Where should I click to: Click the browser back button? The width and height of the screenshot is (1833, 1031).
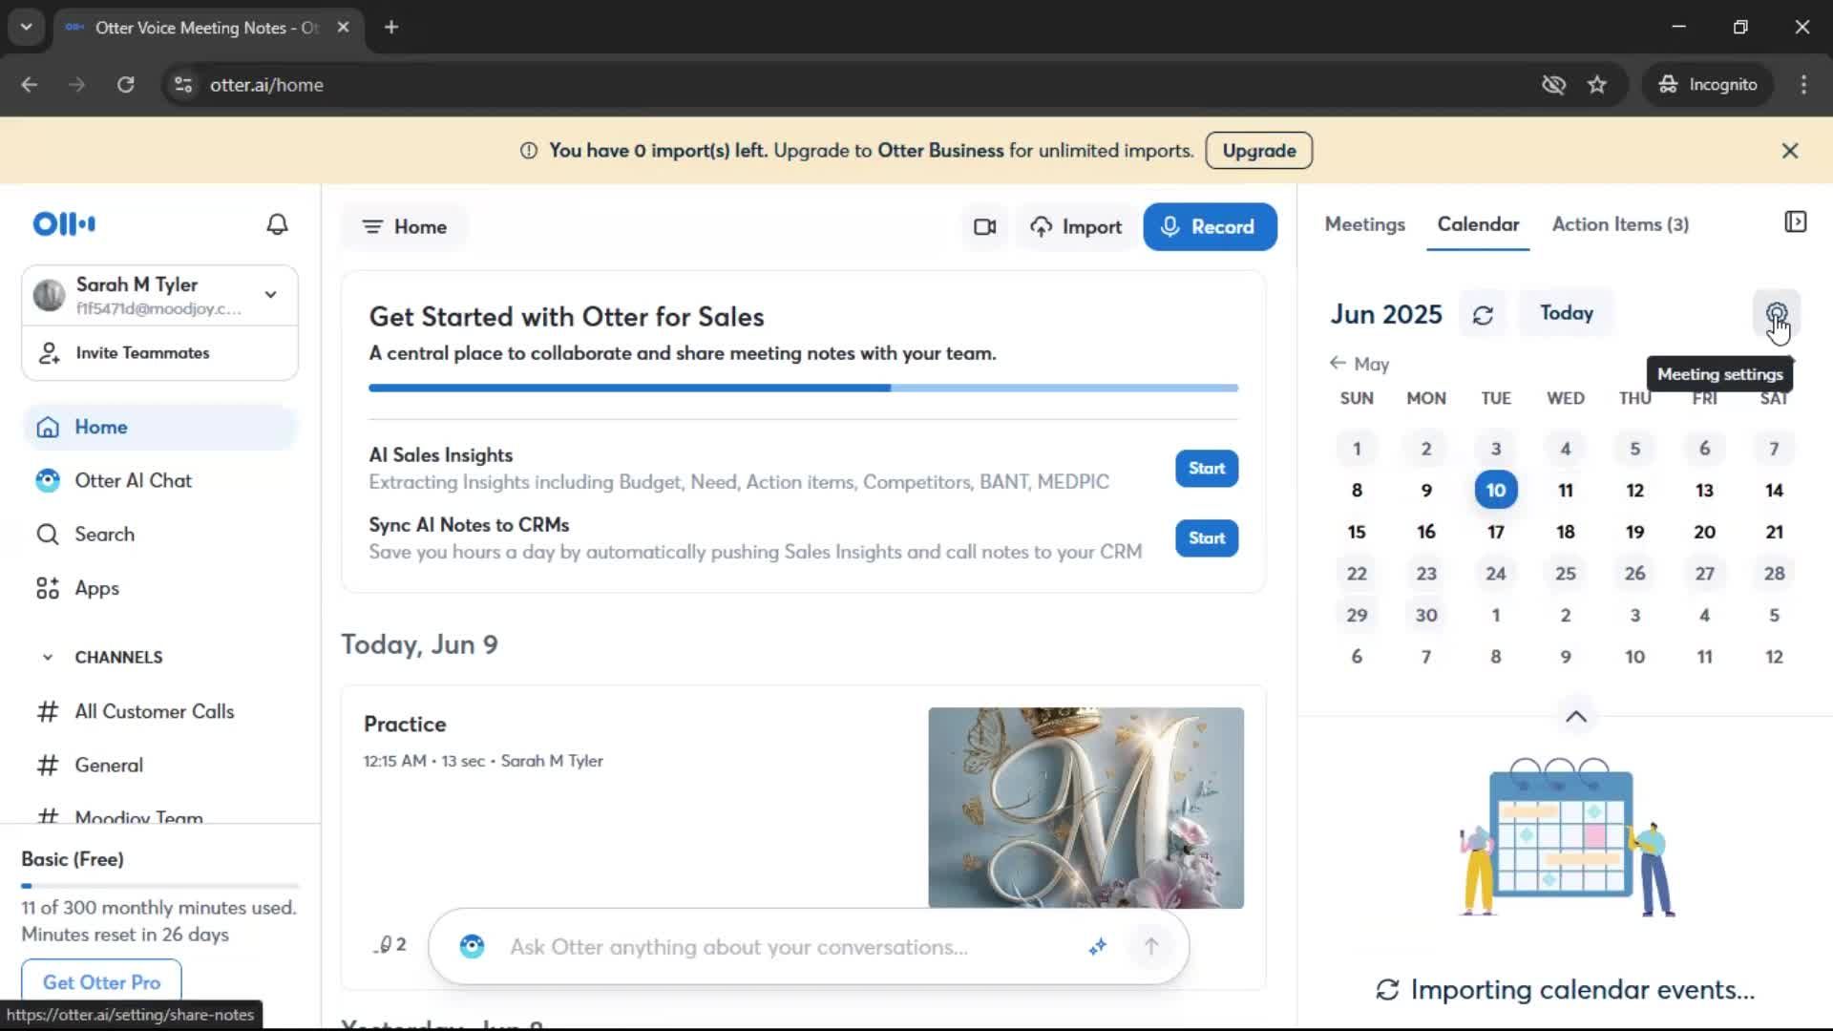[x=30, y=85]
